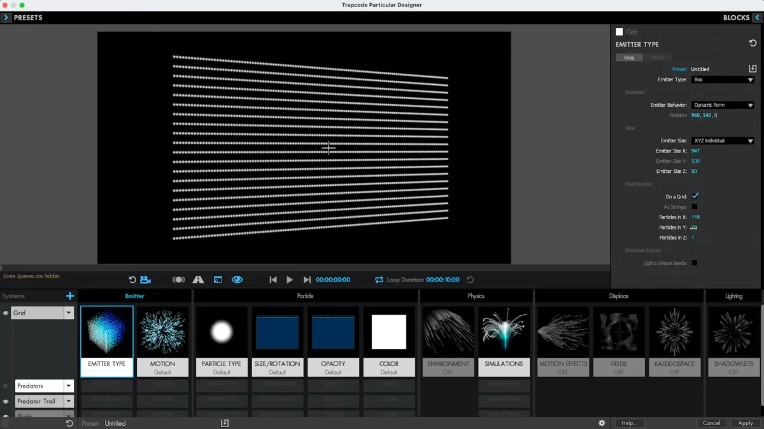Enable the Fields block
Image resolution: width=764 pixels, height=429 pixels.
tap(619, 341)
